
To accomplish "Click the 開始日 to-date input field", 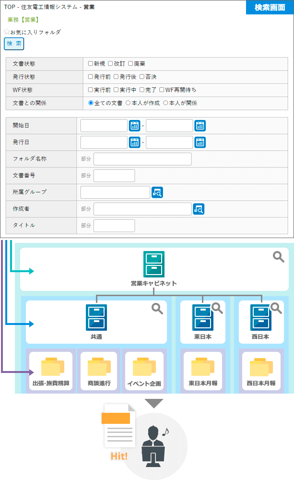I will point(169,125).
